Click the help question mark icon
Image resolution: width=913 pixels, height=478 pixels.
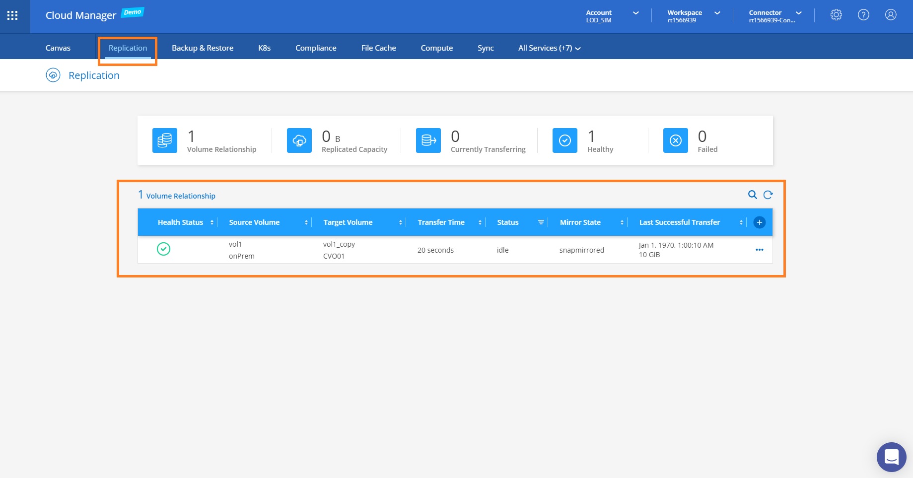coord(863,15)
